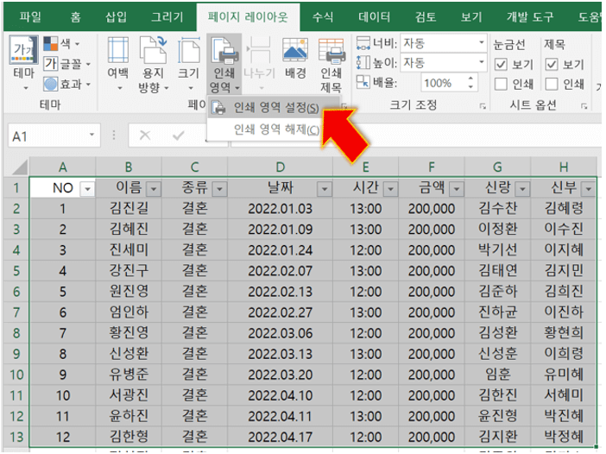The height and width of the screenshot is (454, 606).
Task: Open the 날짜 column filter dropdown
Action: [325, 189]
